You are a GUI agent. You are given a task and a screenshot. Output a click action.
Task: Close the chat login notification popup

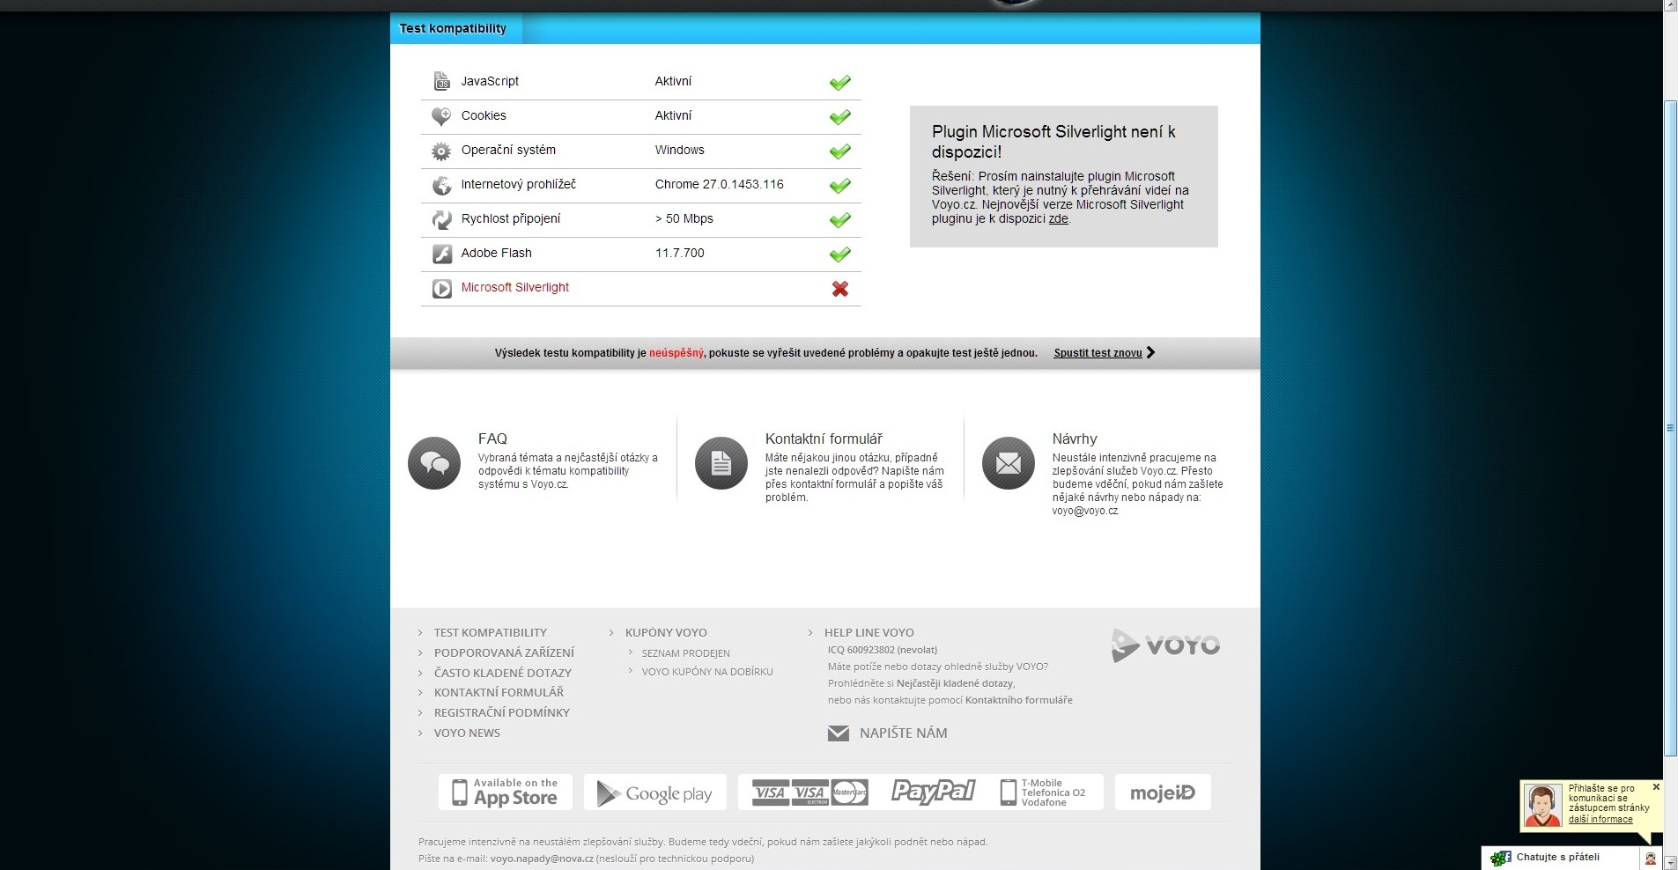[1656, 786]
